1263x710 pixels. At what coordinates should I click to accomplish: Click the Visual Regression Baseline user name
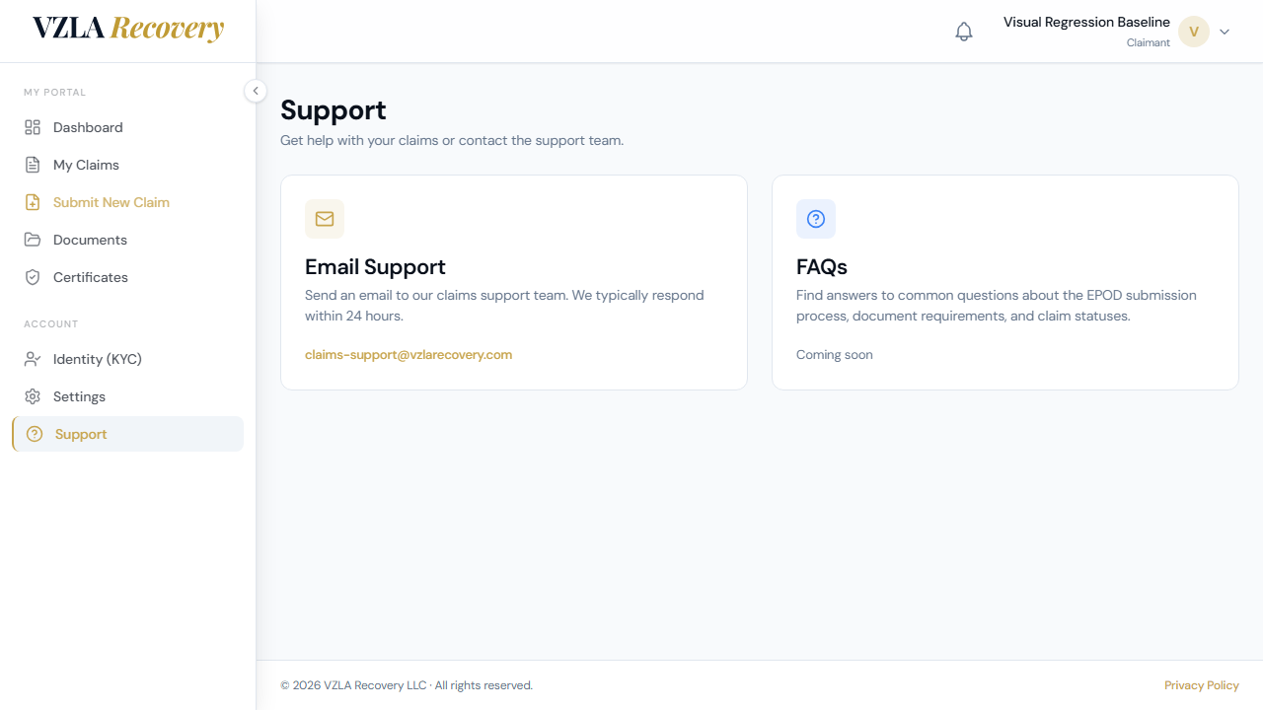tap(1086, 22)
